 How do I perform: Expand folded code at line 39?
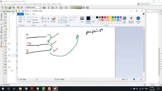tap(9, 43)
